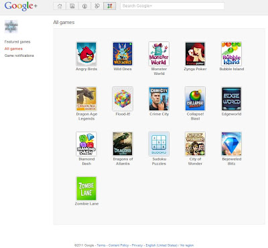Launch the Angry Birds game icon
The height and width of the screenshot is (248, 268).
pyautogui.click(x=86, y=53)
